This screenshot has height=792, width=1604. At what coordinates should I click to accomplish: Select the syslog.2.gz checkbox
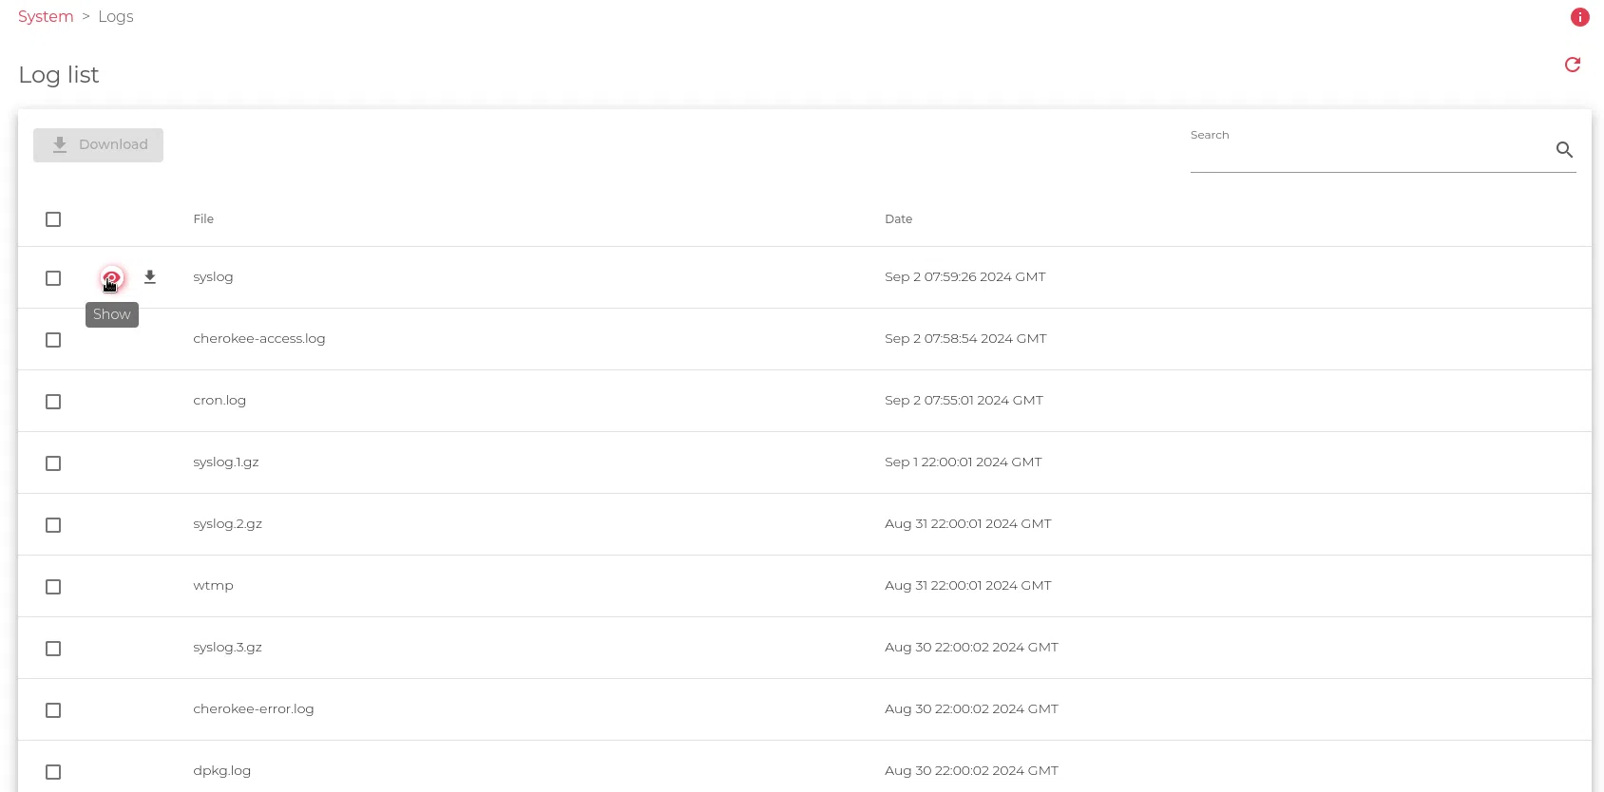pyautogui.click(x=53, y=525)
